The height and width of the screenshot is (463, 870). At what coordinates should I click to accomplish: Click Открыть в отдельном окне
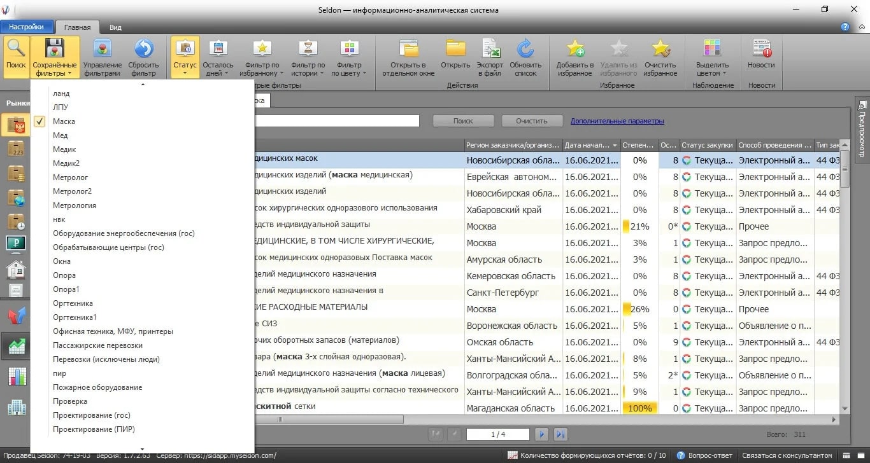click(408, 57)
